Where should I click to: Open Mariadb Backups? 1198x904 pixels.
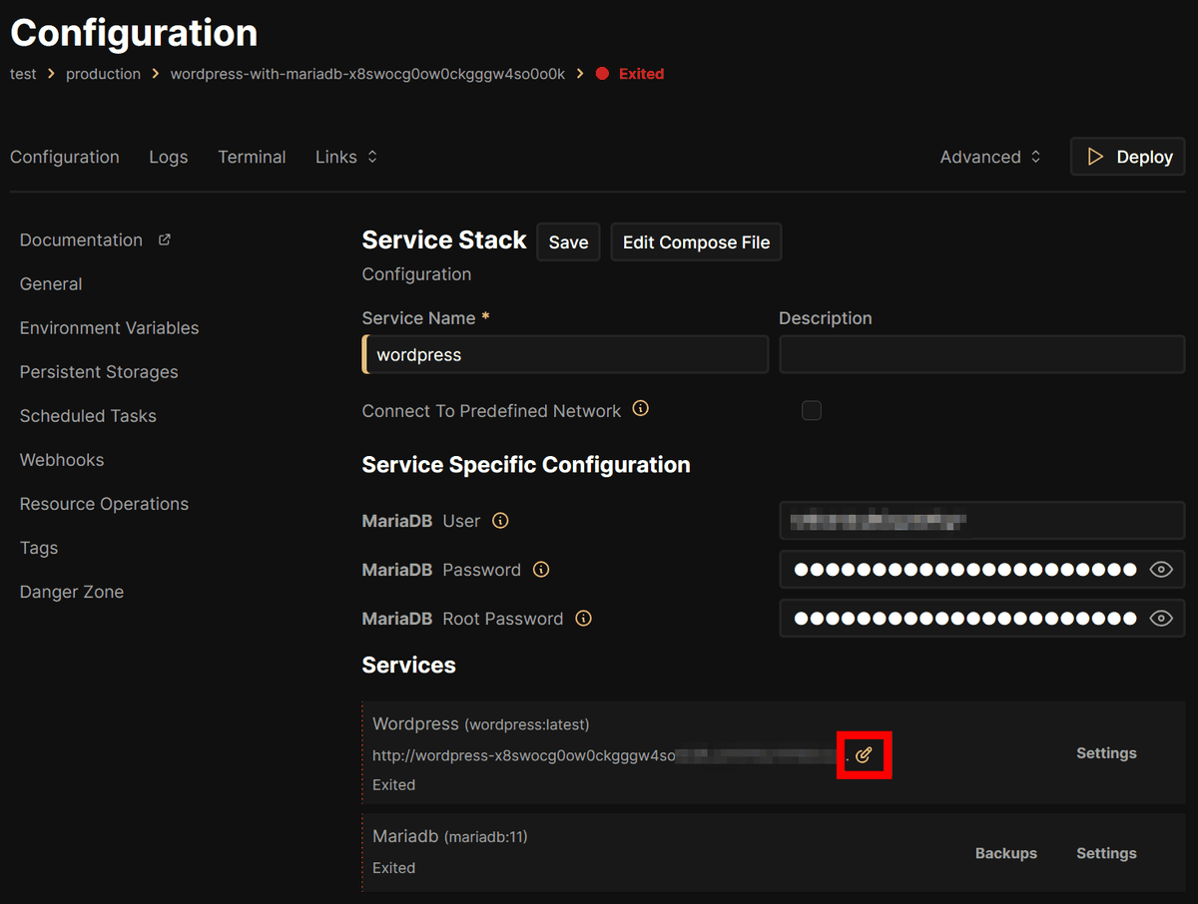click(1005, 853)
